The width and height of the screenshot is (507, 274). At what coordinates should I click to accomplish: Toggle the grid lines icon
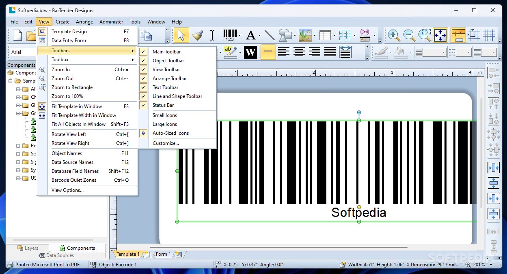tap(489, 35)
